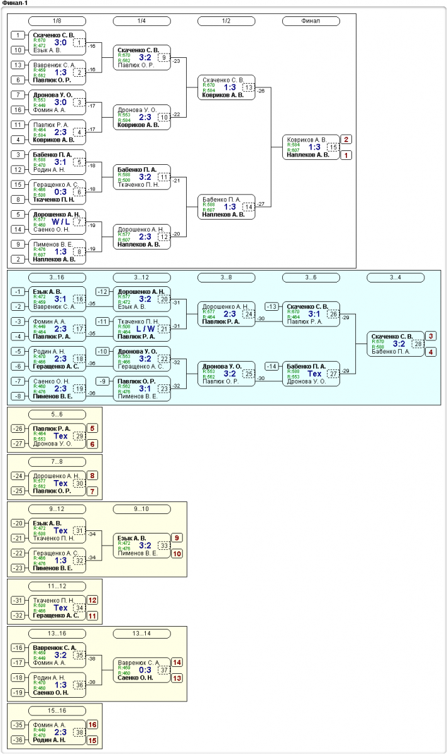Click seed number 16 box beside Фомин
The width and height of the screenshot is (447, 755).
(x=19, y=109)
